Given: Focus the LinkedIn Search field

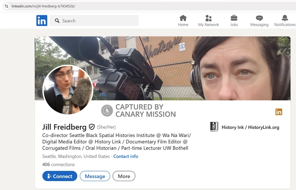Looking at the screenshot, I should (x=94, y=21).
